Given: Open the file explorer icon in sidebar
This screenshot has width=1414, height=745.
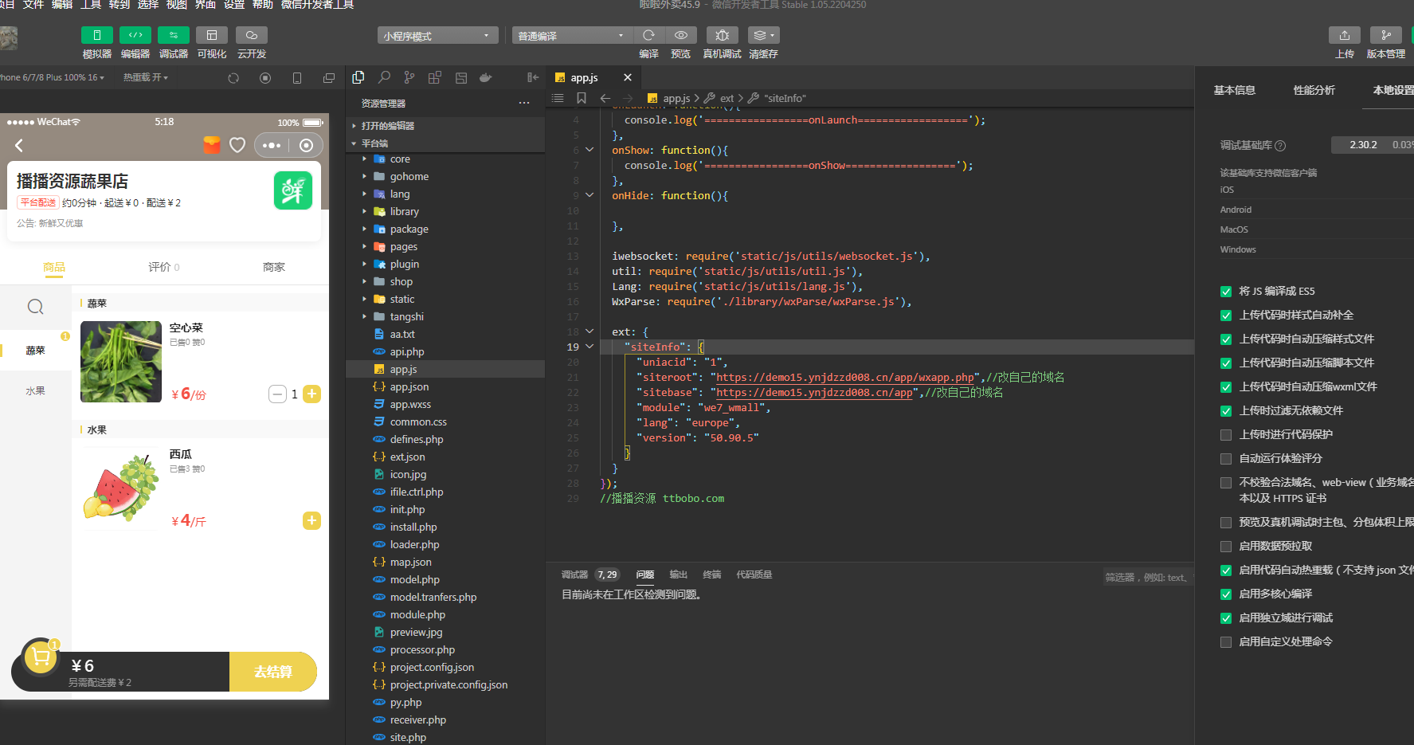Looking at the screenshot, I should [x=358, y=77].
